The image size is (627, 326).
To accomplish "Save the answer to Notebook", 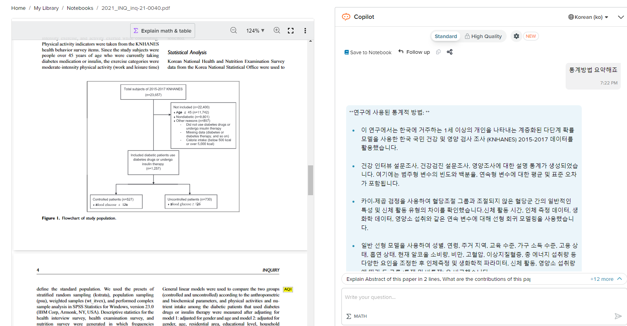I will [368, 52].
